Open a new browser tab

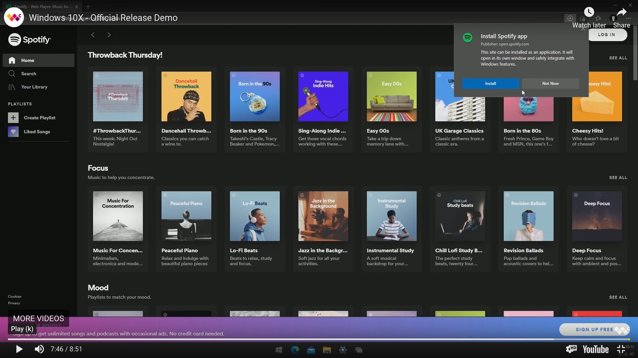pos(88,7)
